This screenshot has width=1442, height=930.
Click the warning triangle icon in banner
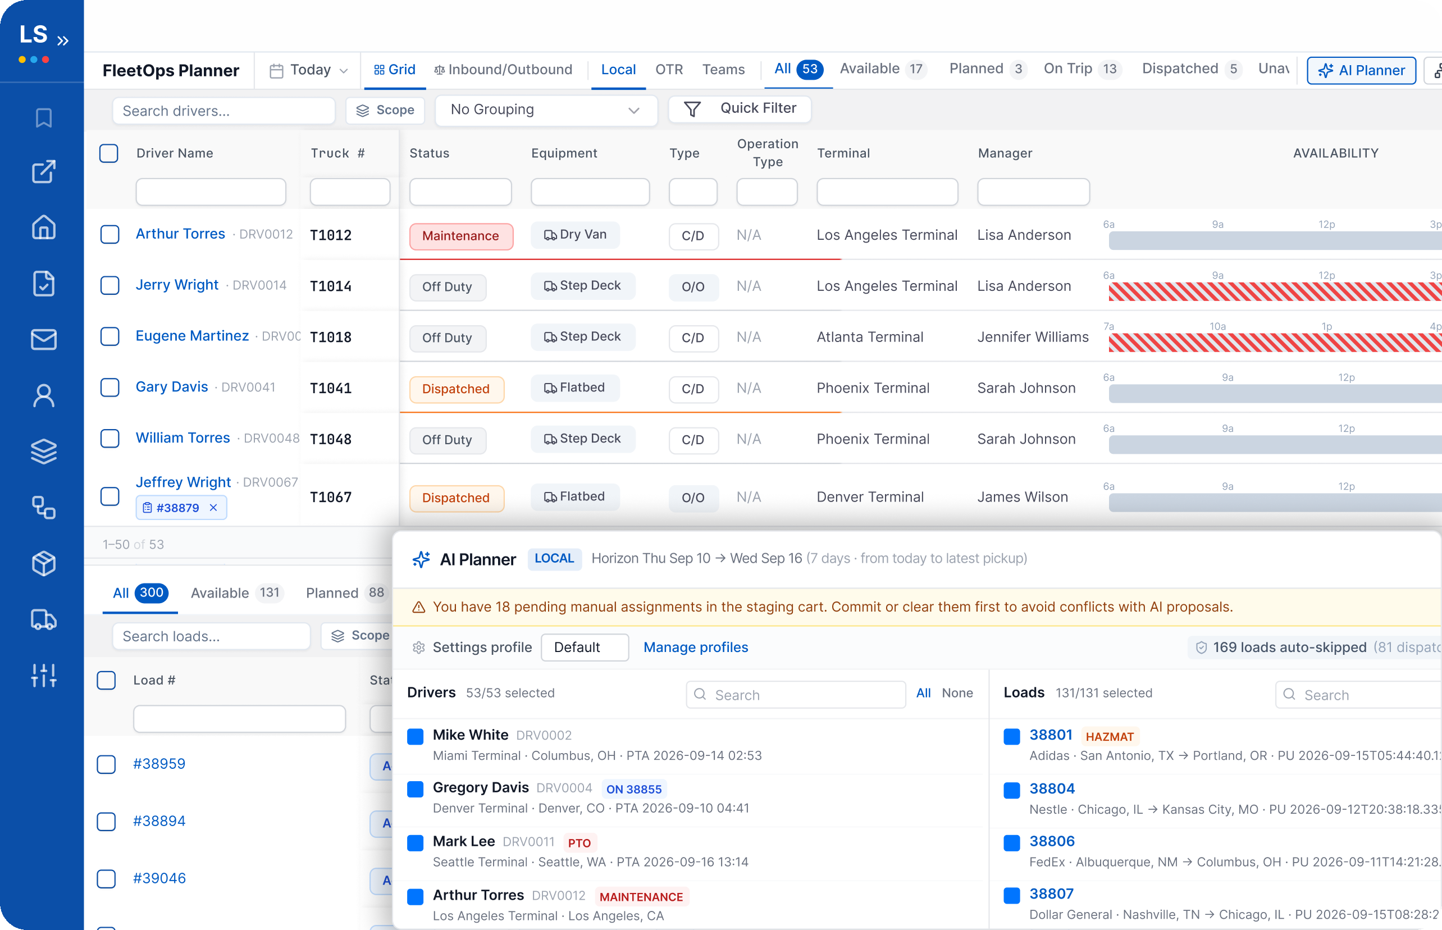tap(418, 607)
